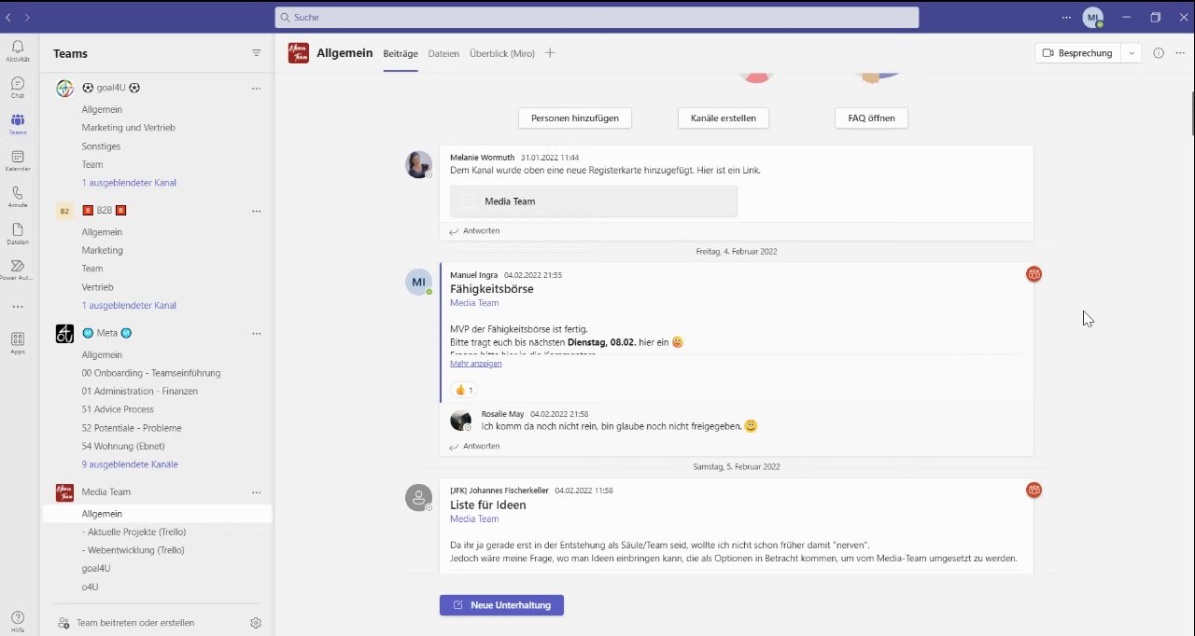Open profile avatar in title bar
This screenshot has height=636, width=1195.
tap(1092, 18)
